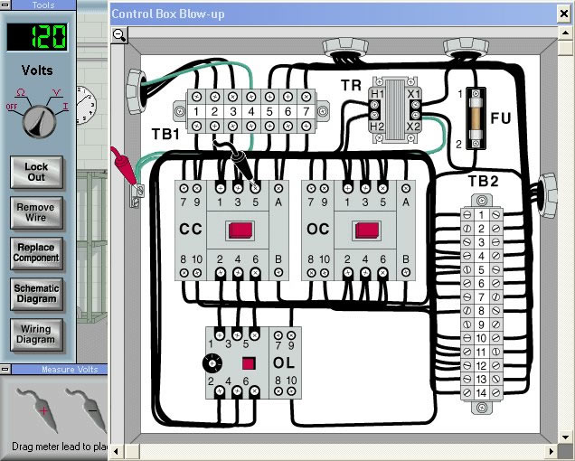Click the Remove Wire button
Viewport: 575px width, 461px height.
click(36, 212)
